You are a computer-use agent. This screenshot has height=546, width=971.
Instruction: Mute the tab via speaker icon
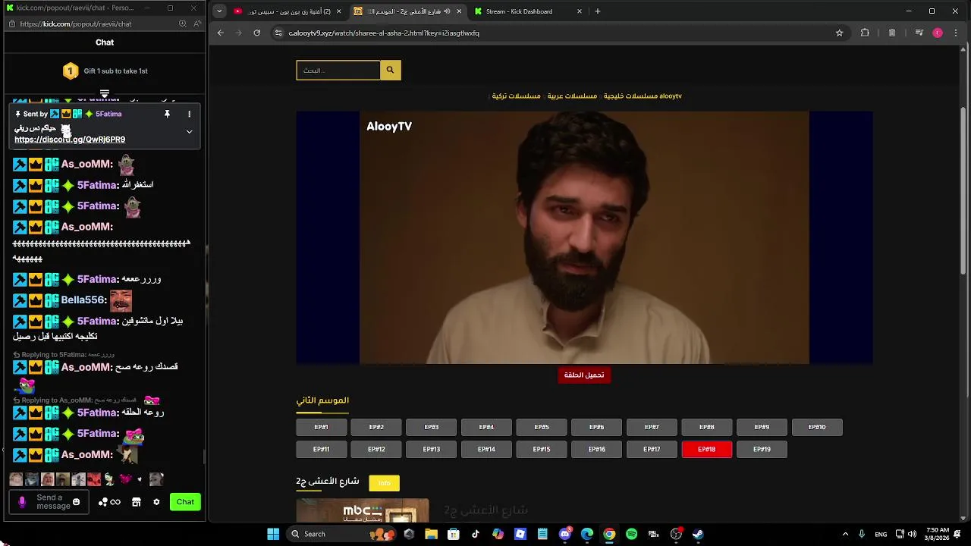point(447,11)
